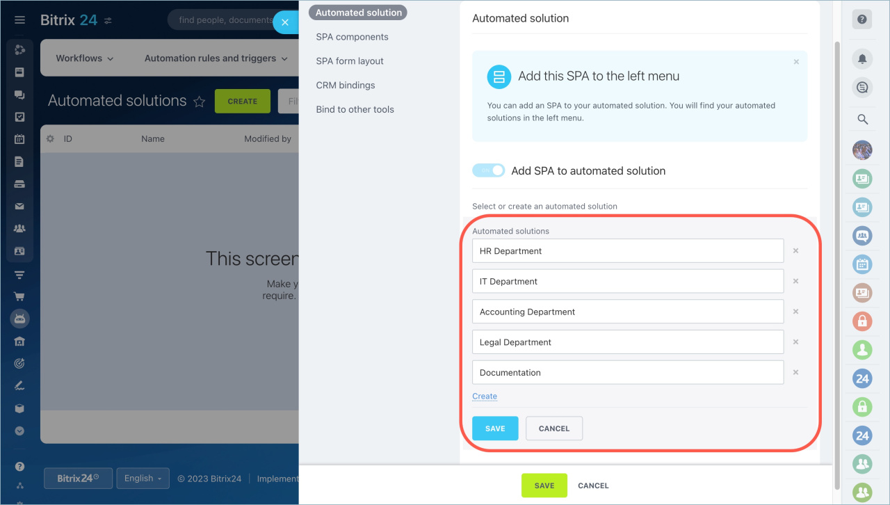Image resolution: width=890 pixels, height=505 pixels.
Task: Click the shopping cart sites icon
Action: coord(19,296)
